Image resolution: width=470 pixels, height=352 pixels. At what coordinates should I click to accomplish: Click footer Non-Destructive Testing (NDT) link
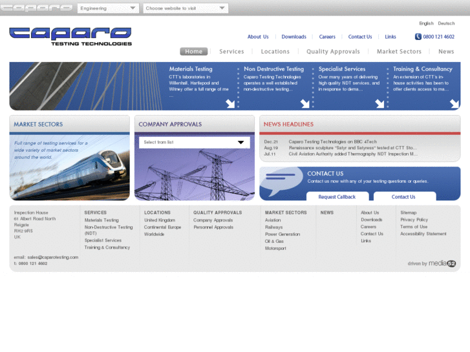tap(109, 230)
